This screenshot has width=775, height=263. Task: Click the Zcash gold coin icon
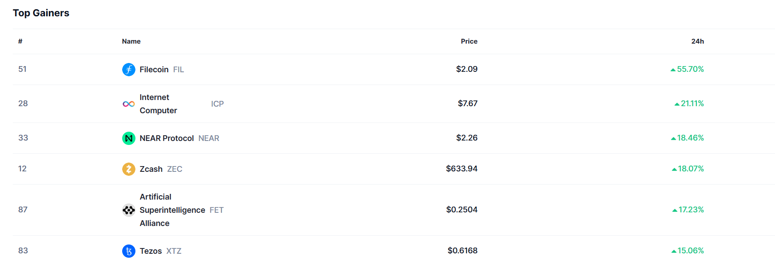click(128, 169)
